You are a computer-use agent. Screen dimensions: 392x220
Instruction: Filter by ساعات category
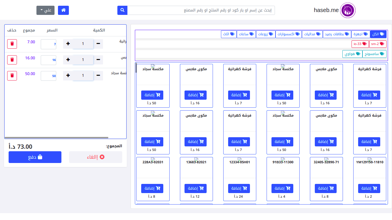246,34
